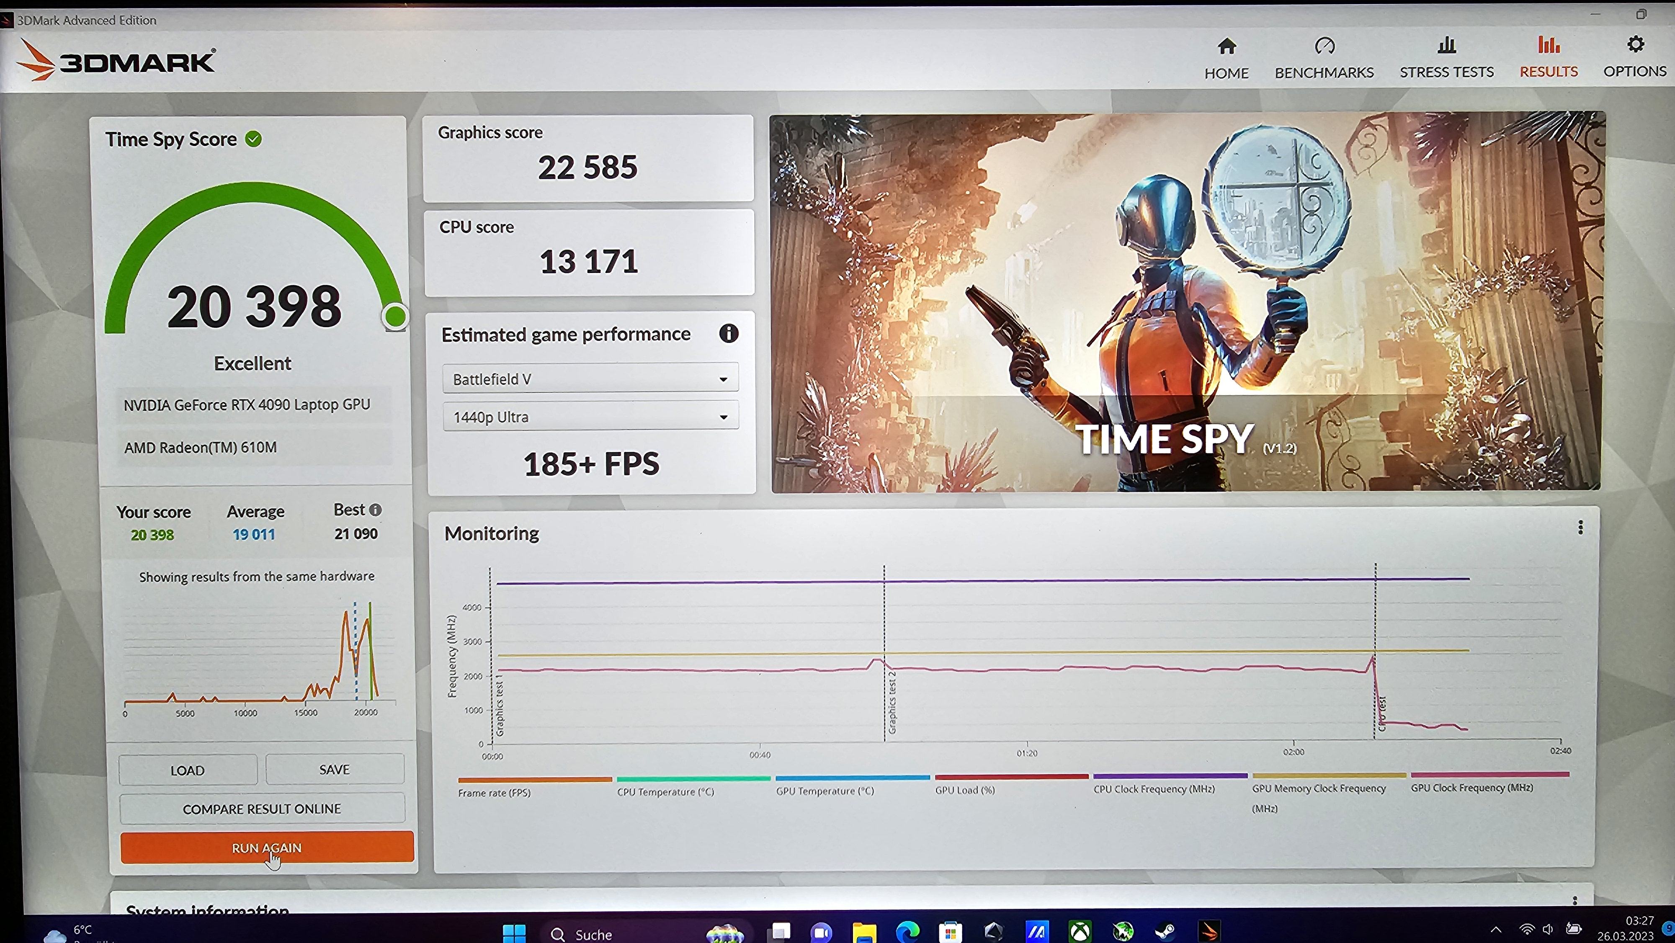
Task: Expand the Battlefield V game dropdown
Action: point(590,379)
